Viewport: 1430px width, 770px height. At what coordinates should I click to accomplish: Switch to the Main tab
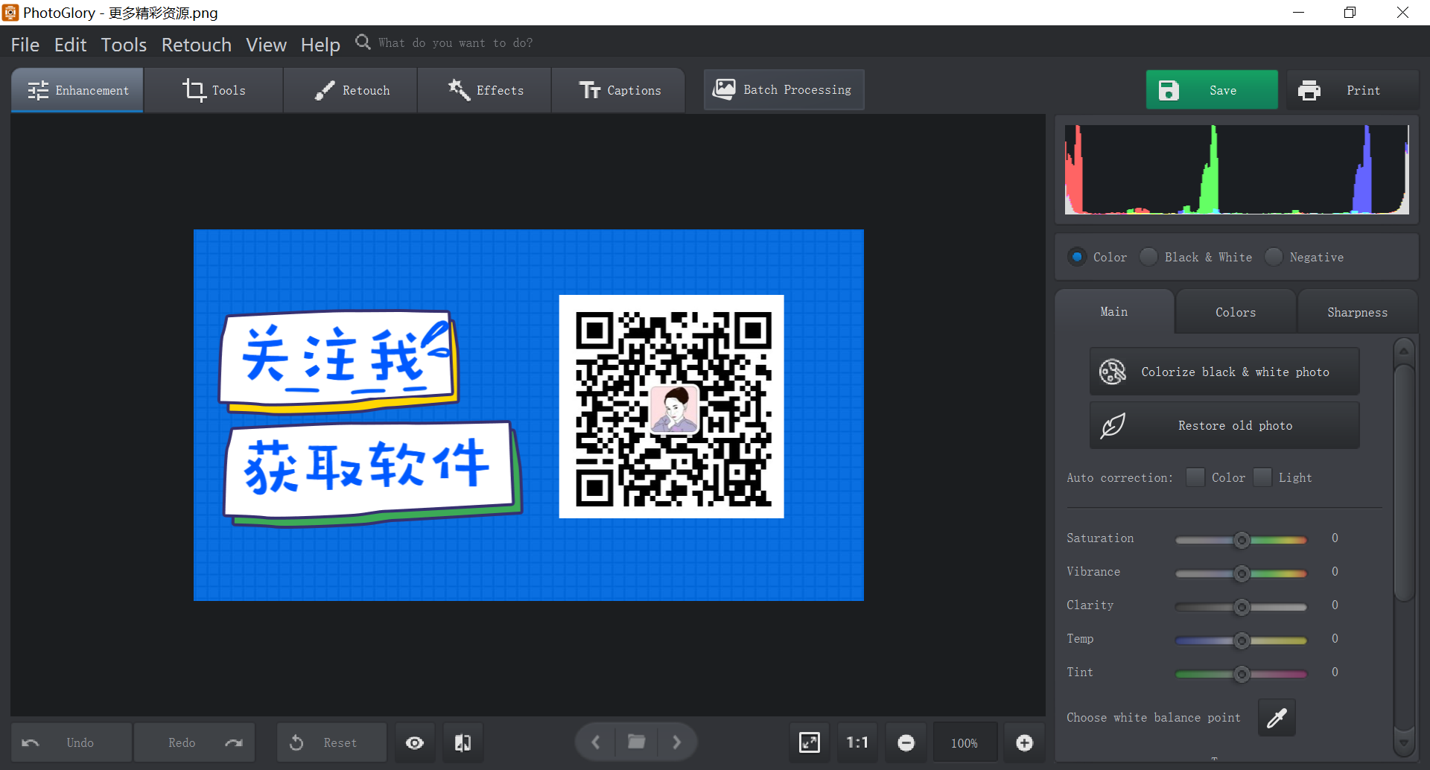click(x=1114, y=312)
